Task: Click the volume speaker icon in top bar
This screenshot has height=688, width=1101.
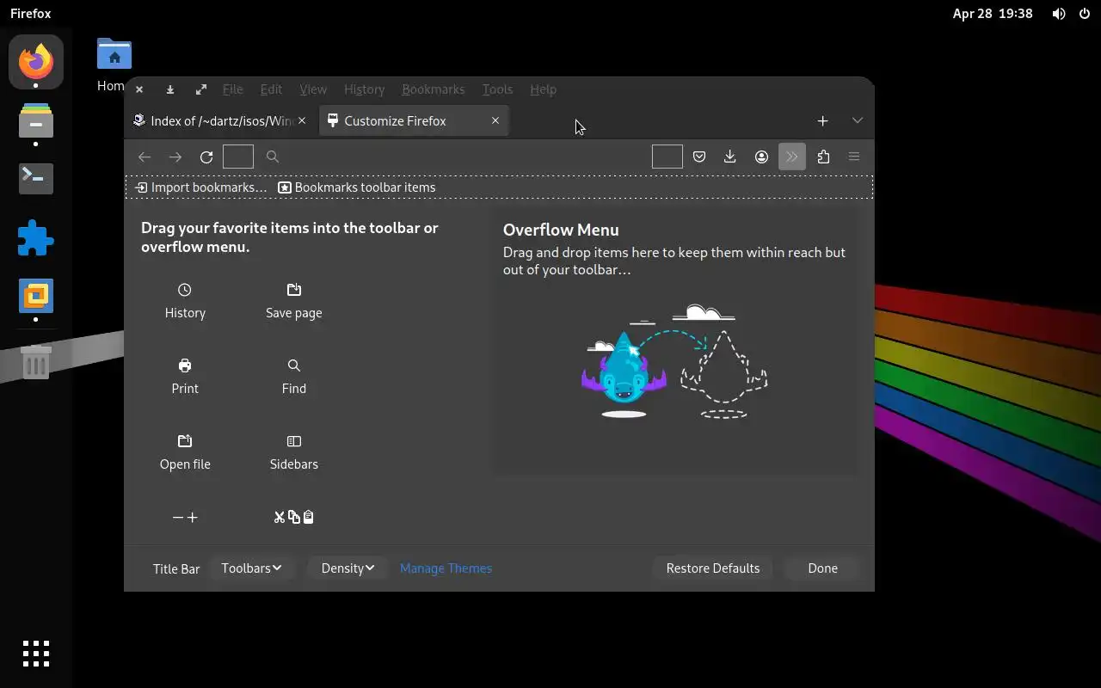Action: tap(1059, 14)
